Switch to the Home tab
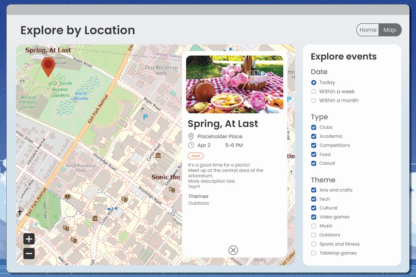 pyautogui.click(x=367, y=30)
